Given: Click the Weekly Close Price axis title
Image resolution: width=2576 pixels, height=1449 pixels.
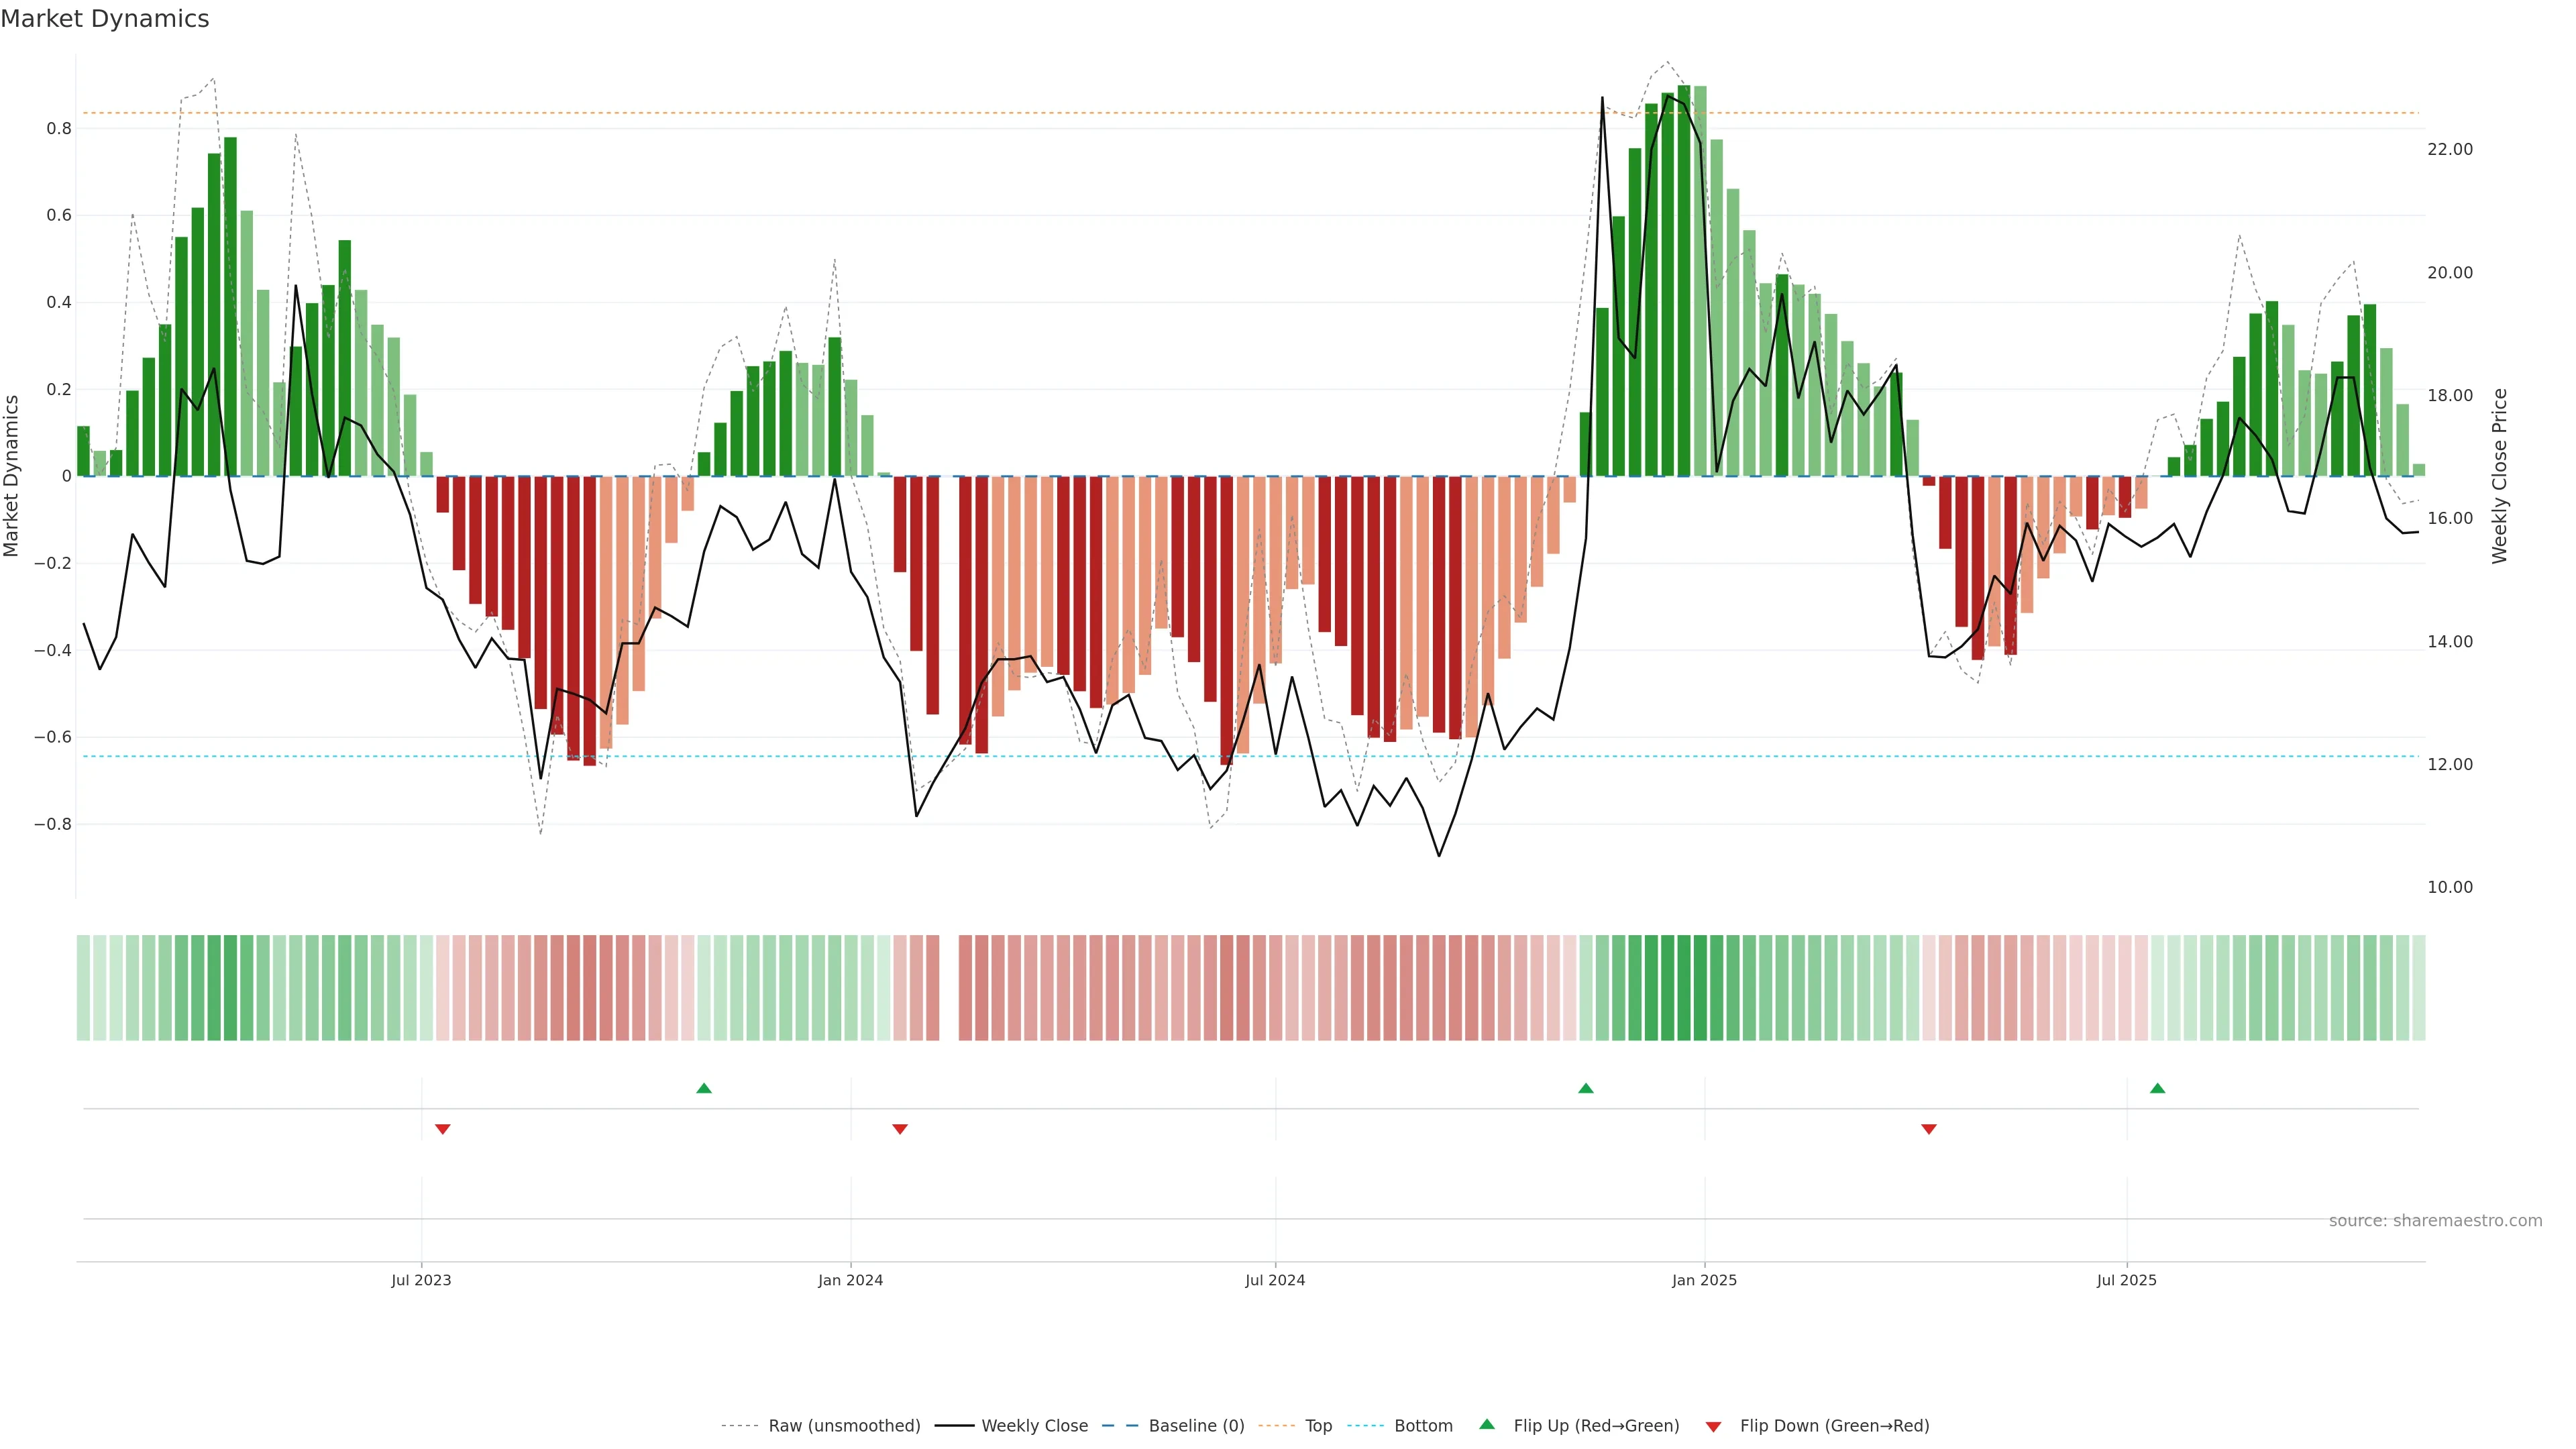Looking at the screenshot, I should point(2500,476).
